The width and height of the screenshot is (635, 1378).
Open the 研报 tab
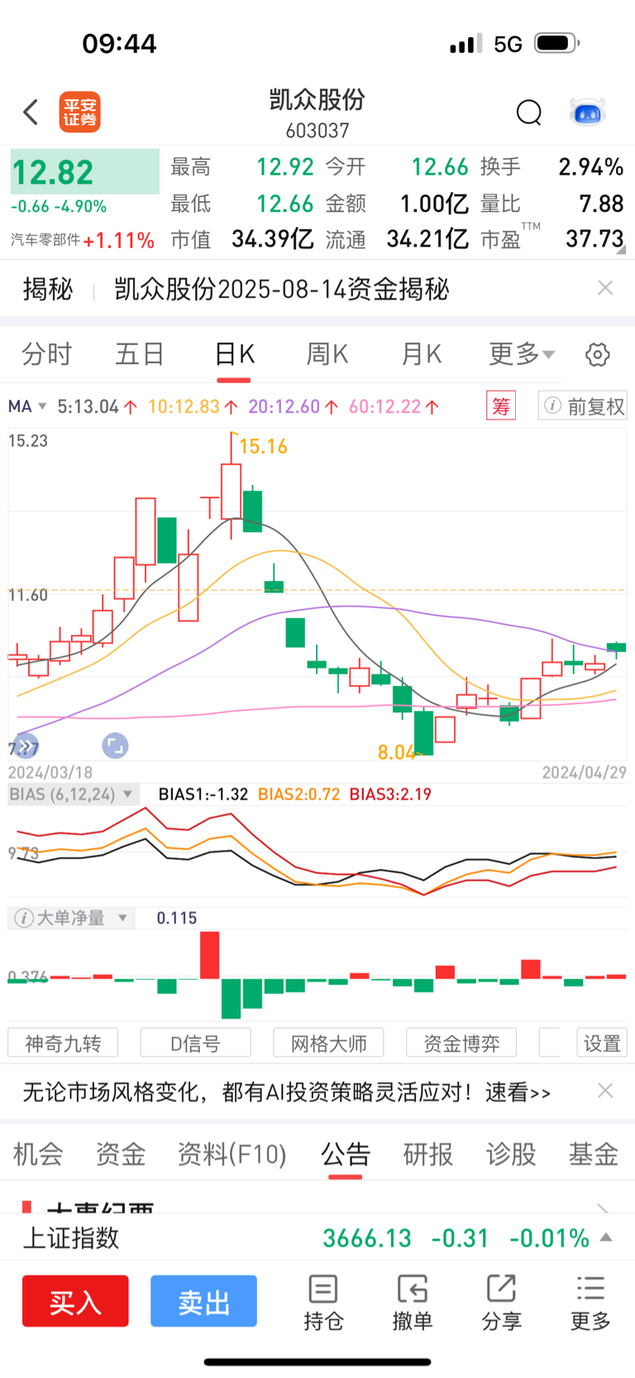pos(428,1154)
